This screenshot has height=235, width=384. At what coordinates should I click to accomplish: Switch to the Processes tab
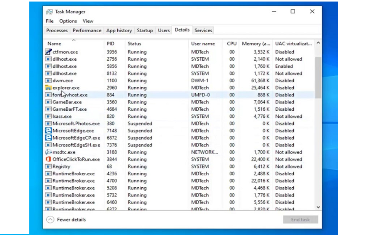(57, 30)
